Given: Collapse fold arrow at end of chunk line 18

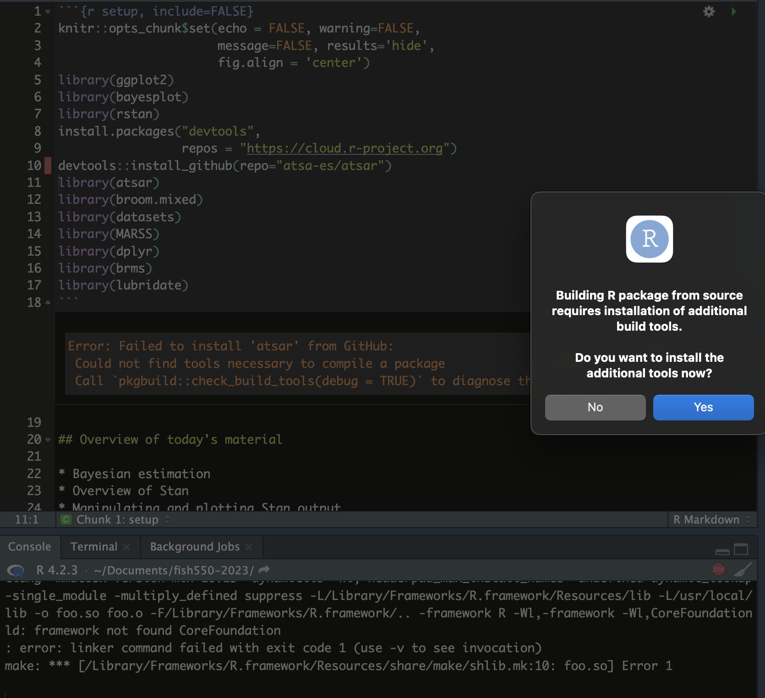Looking at the screenshot, I should click(48, 302).
